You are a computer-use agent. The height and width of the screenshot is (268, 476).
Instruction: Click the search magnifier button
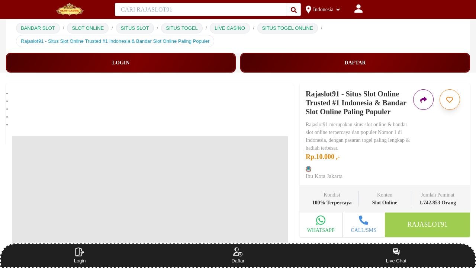point(293,10)
